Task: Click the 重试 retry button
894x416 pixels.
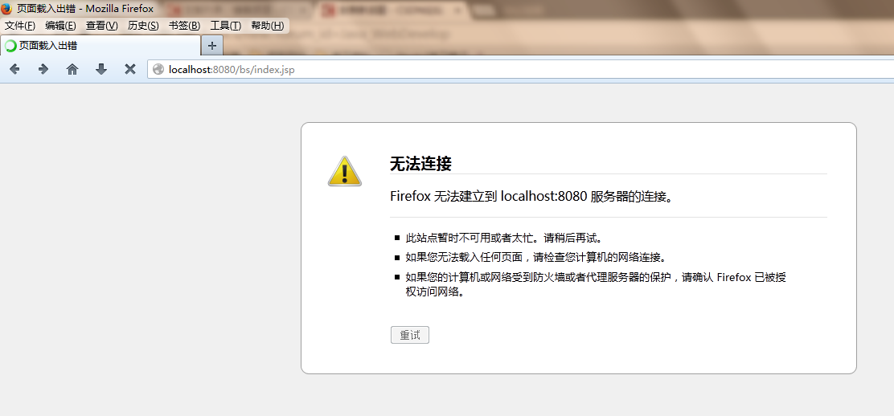Action: click(x=410, y=335)
